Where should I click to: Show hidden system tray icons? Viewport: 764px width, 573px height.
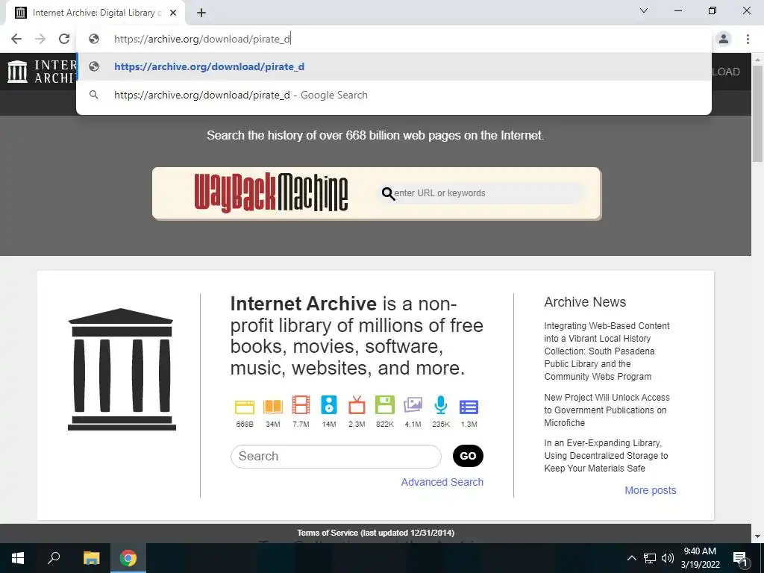click(631, 558)
